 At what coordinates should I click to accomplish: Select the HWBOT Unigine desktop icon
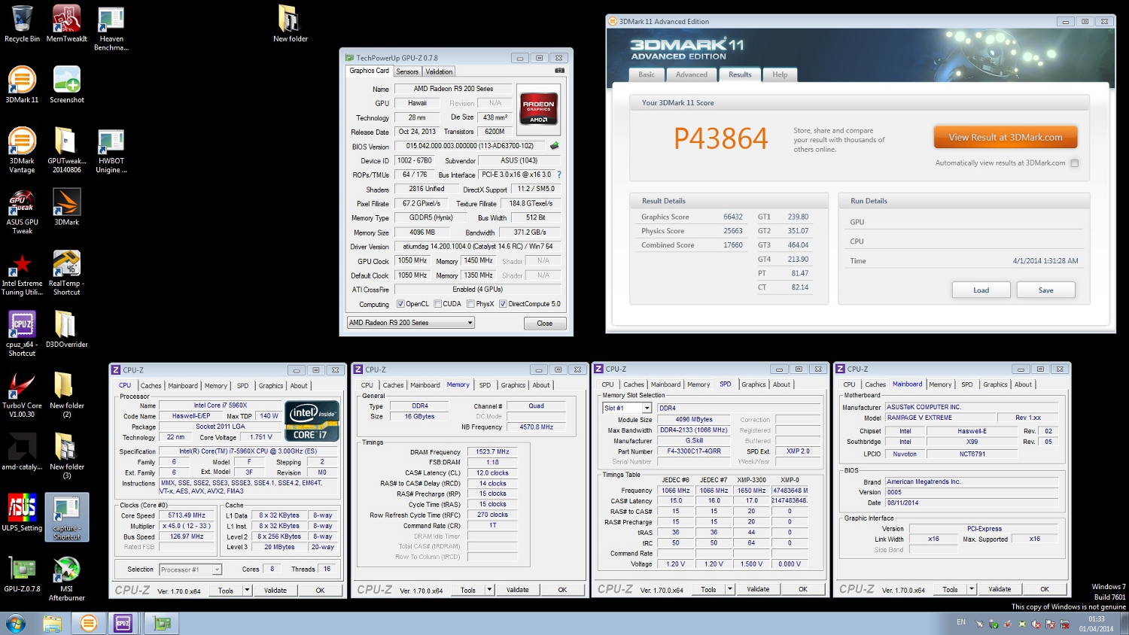click(111, 150)
